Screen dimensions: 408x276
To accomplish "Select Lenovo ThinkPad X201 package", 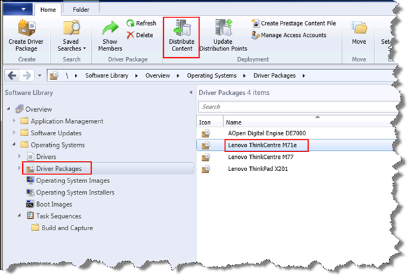I will pyautogui.click(x=258, y=169).
